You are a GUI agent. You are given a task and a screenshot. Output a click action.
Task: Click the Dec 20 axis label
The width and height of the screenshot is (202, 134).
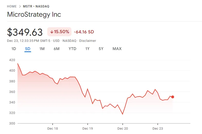point(123,128)
